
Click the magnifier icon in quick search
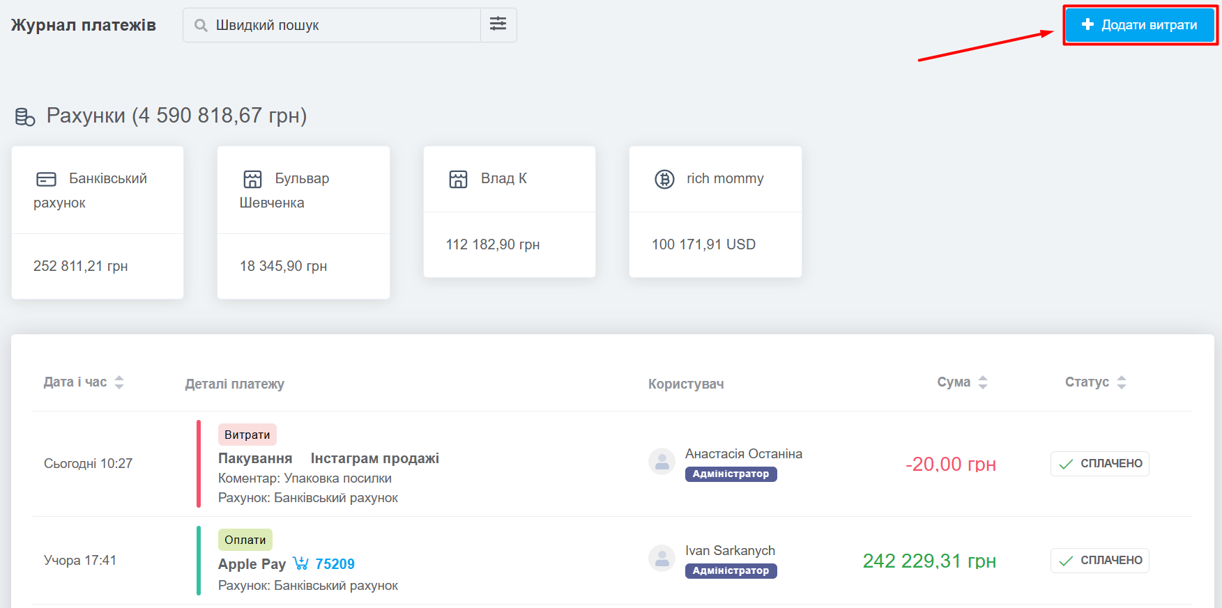click(x=201, y=26)
